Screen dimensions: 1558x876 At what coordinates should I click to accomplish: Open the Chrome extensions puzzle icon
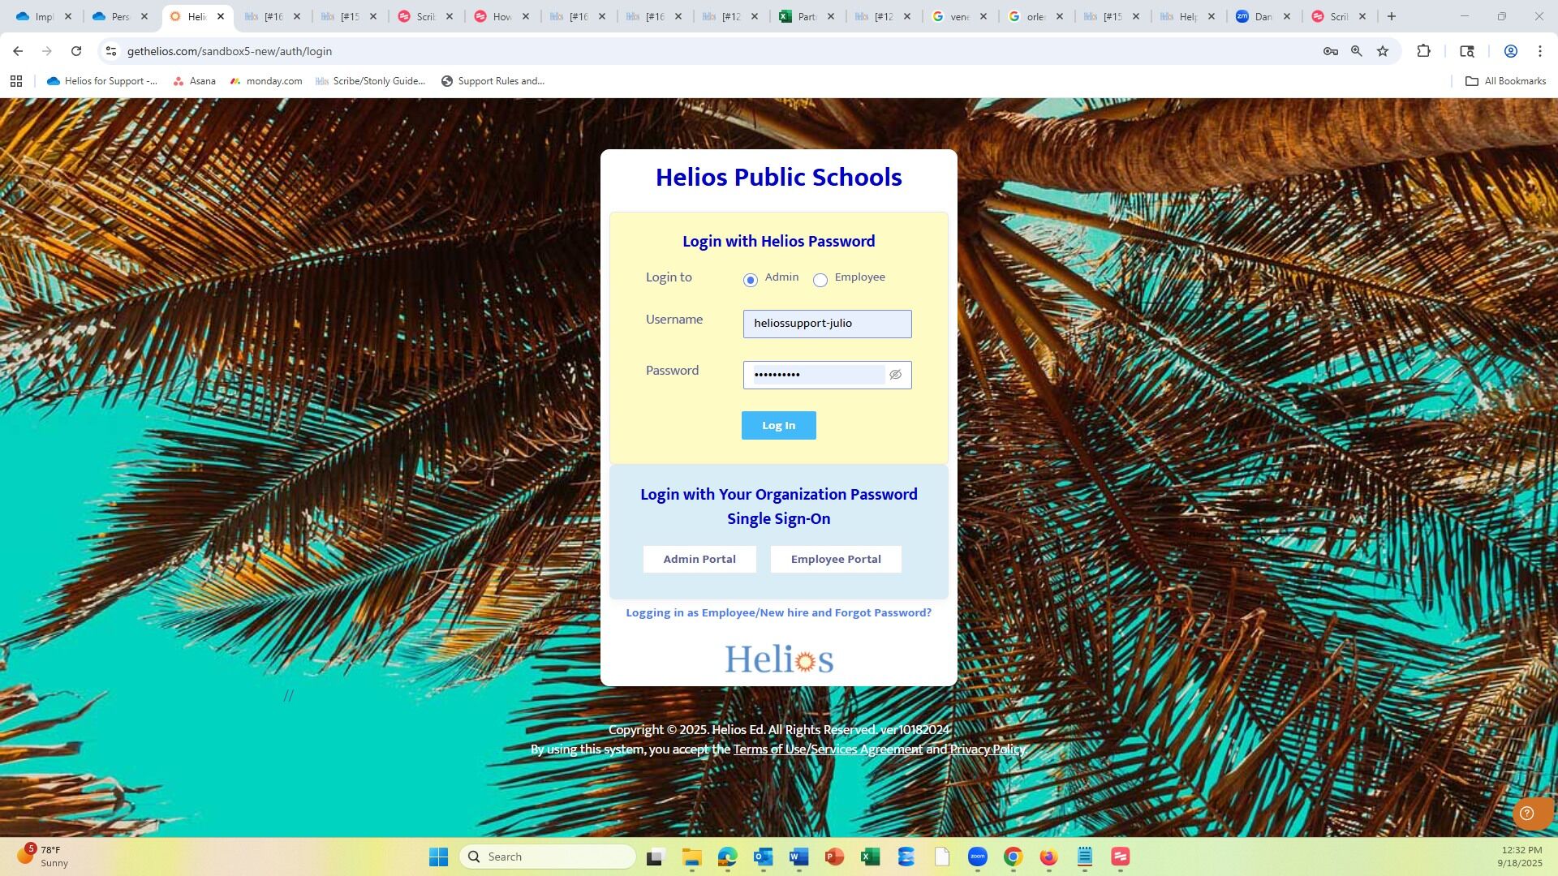pyautogui.click(x=1423, y=51)
